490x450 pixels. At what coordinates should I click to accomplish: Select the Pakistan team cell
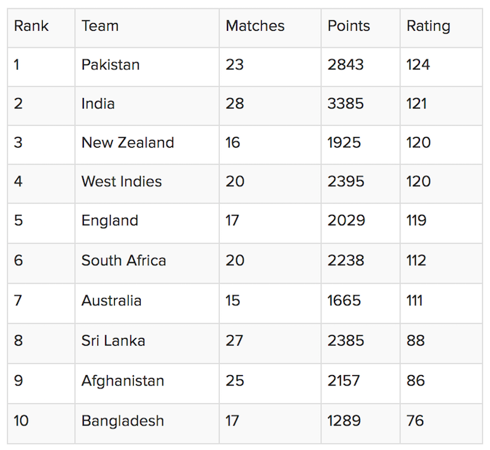pyautogui.click(x=111, y=65)
